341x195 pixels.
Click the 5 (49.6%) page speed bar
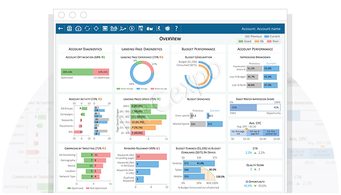[x=138, y=133]
